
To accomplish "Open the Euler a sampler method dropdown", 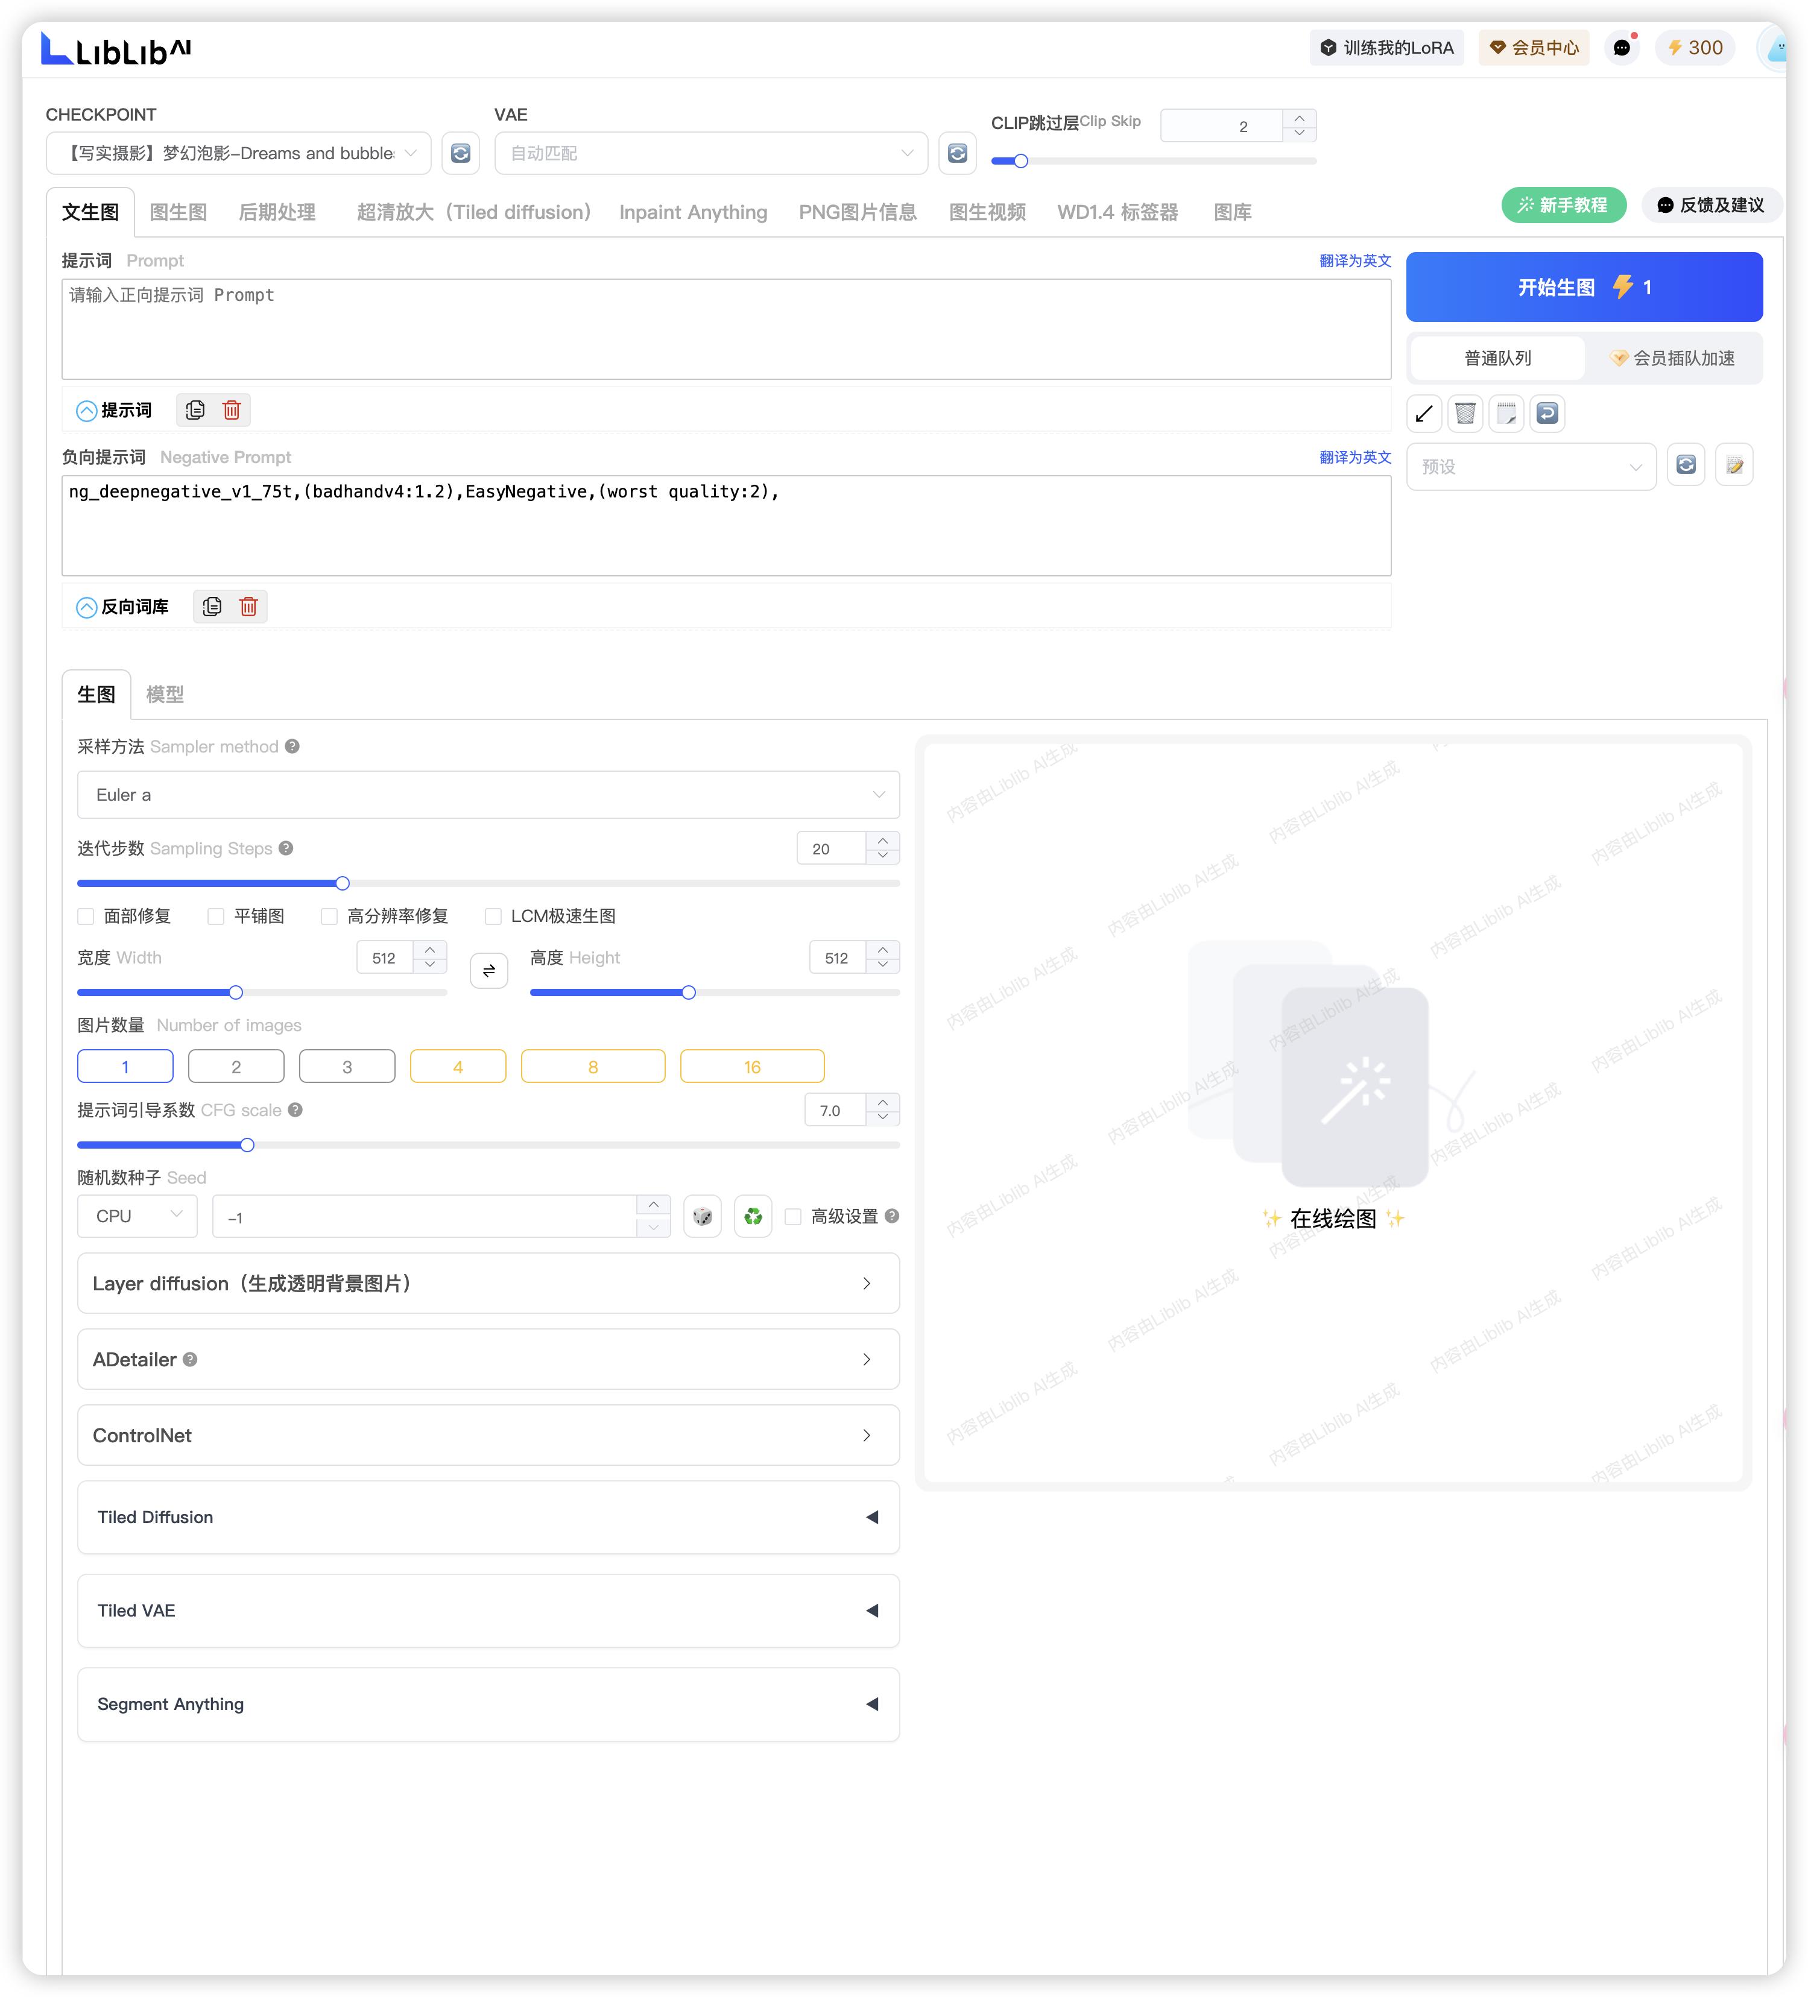I will click(488, 795).
